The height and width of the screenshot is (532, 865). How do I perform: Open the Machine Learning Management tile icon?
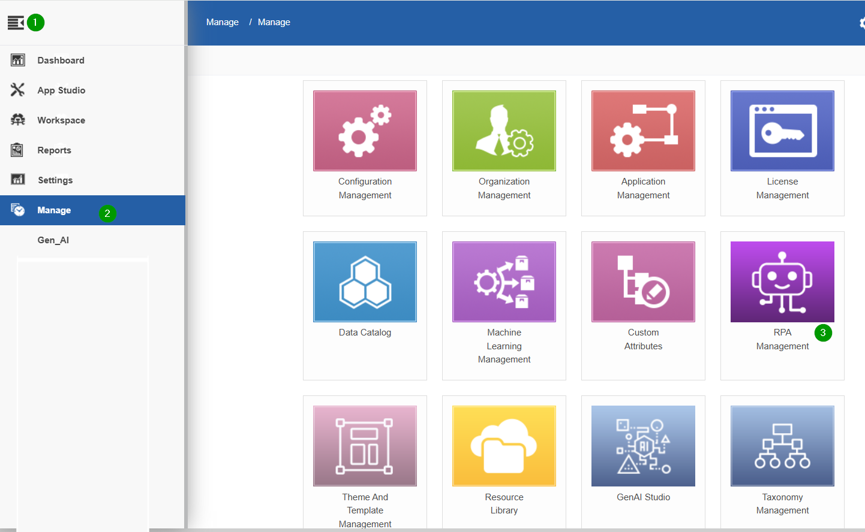click(x=504, y=282)
